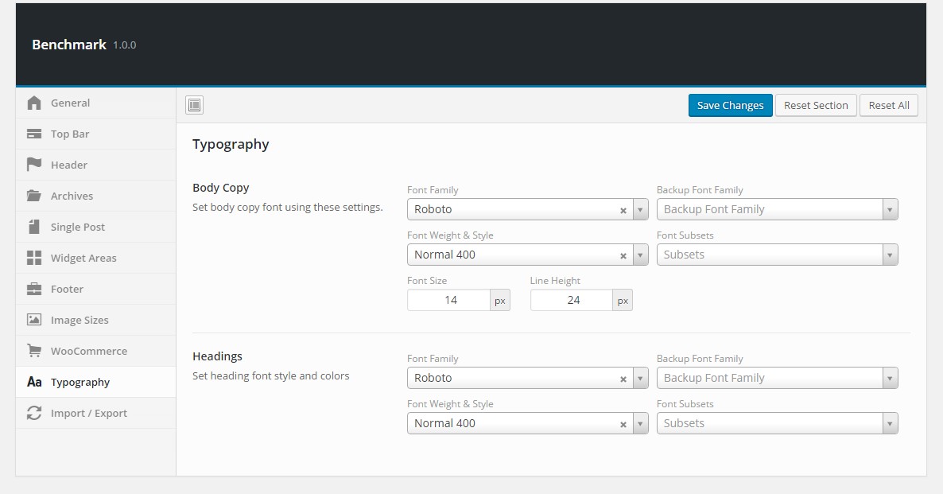
Task: Open the Headings Font Family dropdown
Action: [x=641, y=378]
